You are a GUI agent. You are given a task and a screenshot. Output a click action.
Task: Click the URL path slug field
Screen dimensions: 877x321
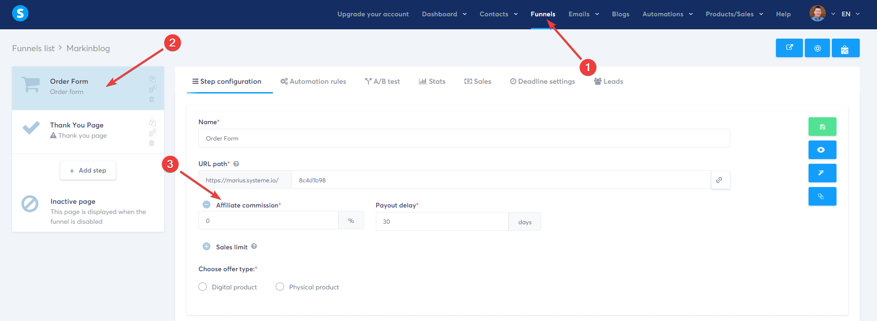[501, 180]
